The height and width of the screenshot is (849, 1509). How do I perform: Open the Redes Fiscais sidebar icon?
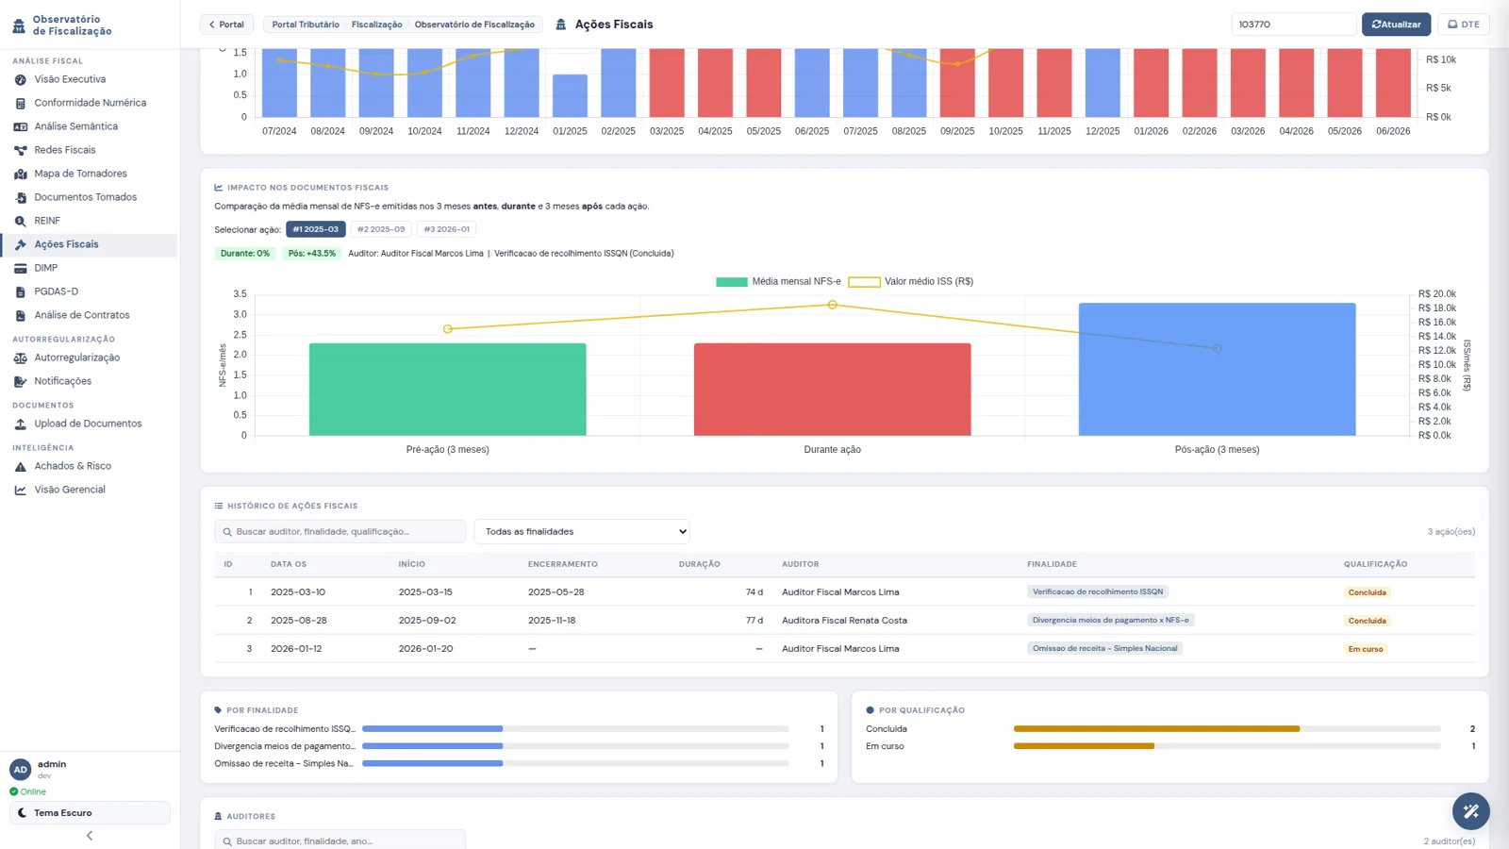tap(20, 150)
